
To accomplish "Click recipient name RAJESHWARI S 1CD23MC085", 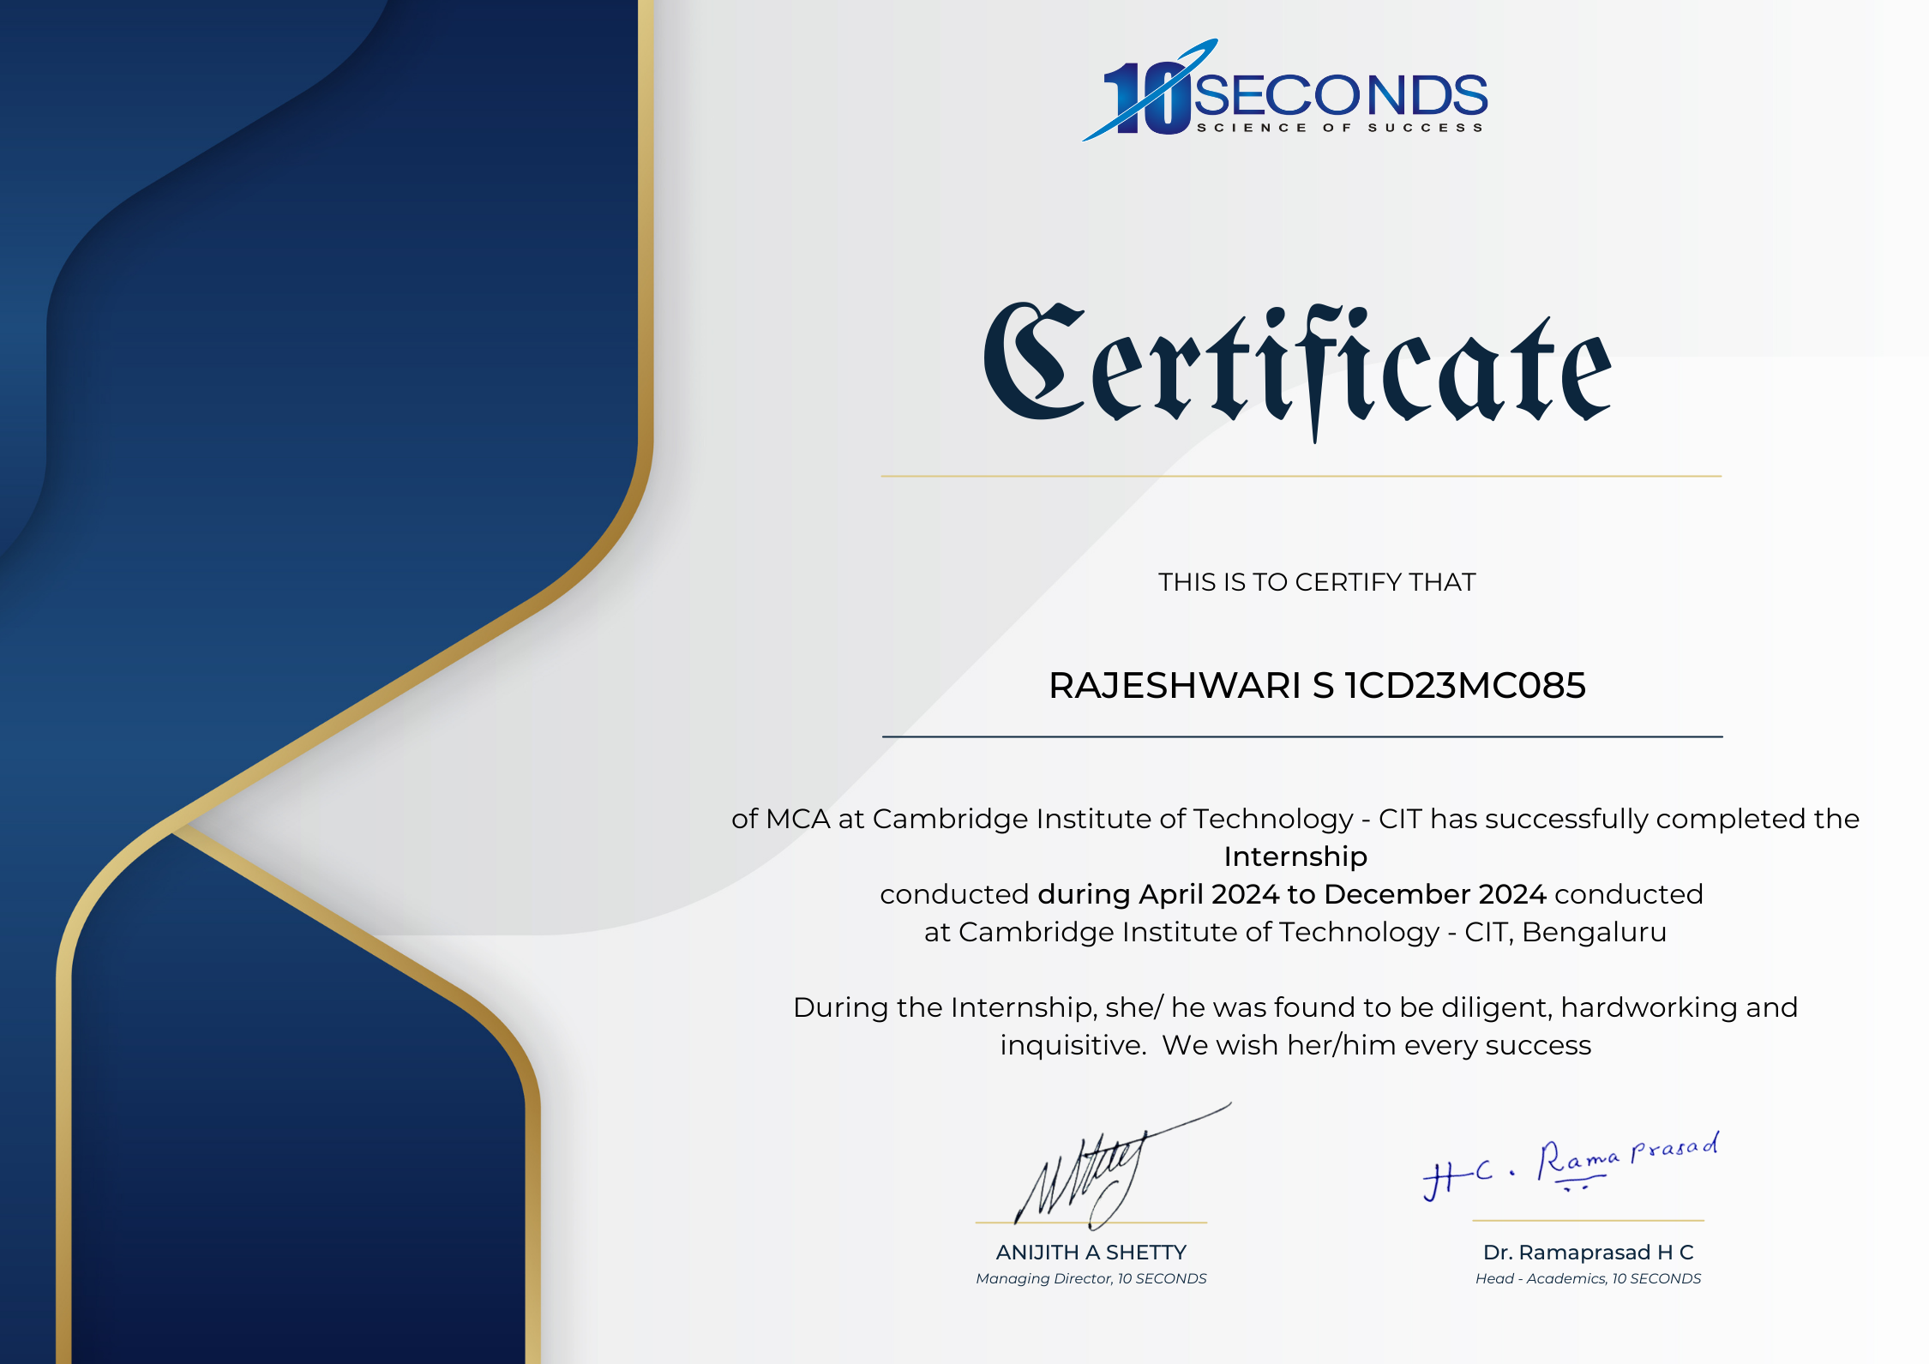I will (1317, 685).
